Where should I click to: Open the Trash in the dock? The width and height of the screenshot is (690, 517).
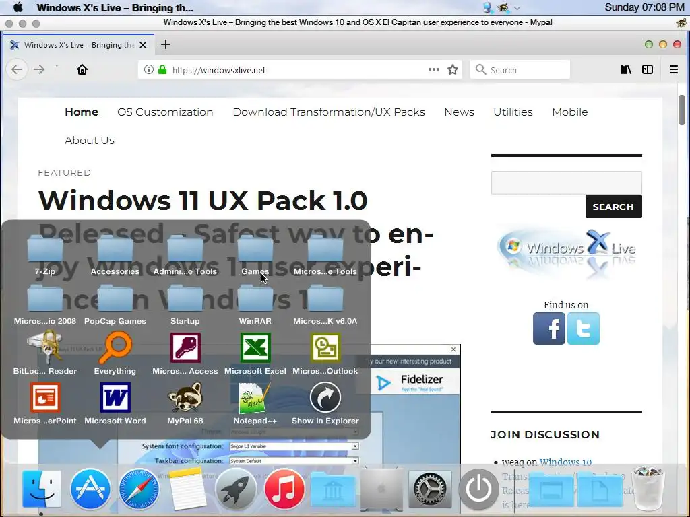648,489
